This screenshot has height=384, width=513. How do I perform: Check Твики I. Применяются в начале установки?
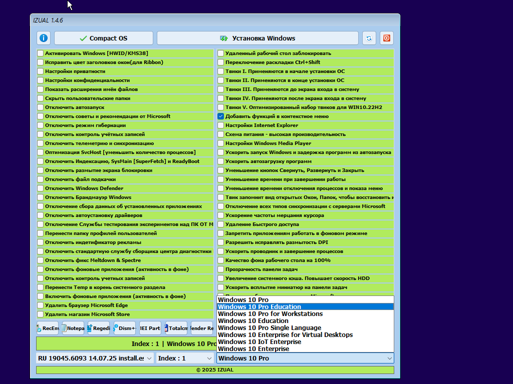point(221,71)
